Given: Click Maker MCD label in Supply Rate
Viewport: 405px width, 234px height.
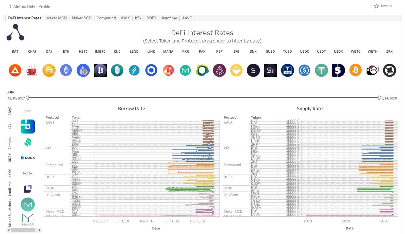Looking at the screenshot, I should [x=233, y=211].
